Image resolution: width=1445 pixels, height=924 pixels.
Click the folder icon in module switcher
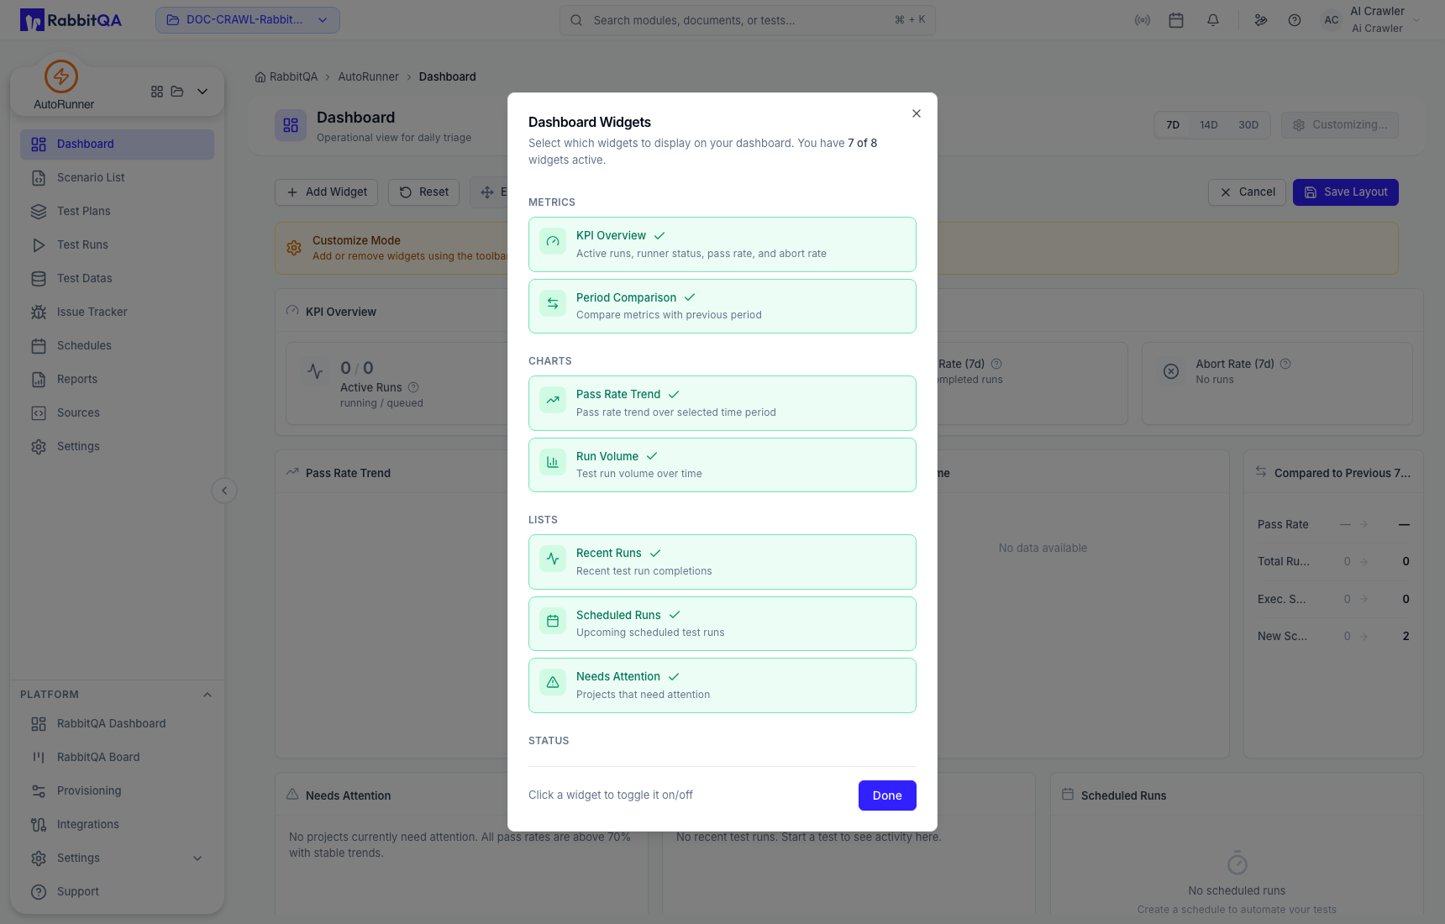(x=177, y=92)
